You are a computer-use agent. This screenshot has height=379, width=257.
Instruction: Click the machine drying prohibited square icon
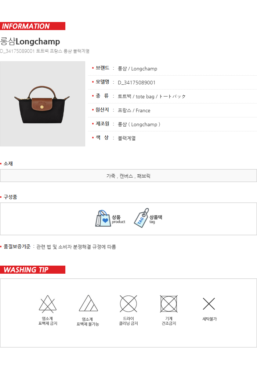click(x=169, y=303)
